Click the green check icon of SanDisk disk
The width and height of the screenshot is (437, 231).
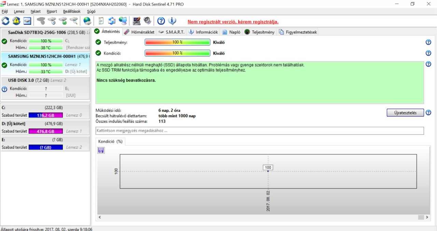[x=4, y=41]
